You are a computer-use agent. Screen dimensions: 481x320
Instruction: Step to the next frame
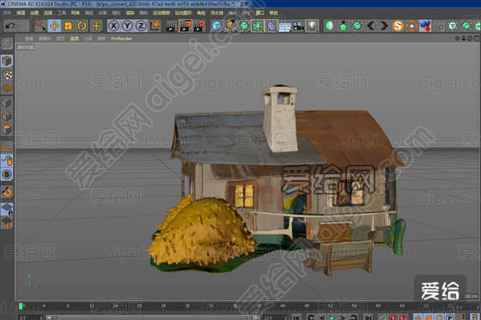tap(343, 317)
